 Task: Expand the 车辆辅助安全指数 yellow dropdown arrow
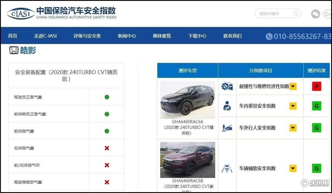[x=293, y=168]
